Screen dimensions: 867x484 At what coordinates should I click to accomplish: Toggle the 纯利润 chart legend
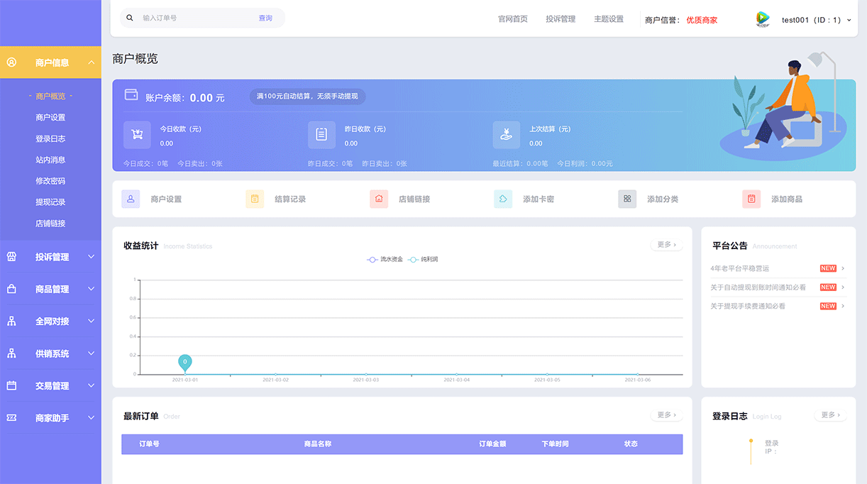426,259
